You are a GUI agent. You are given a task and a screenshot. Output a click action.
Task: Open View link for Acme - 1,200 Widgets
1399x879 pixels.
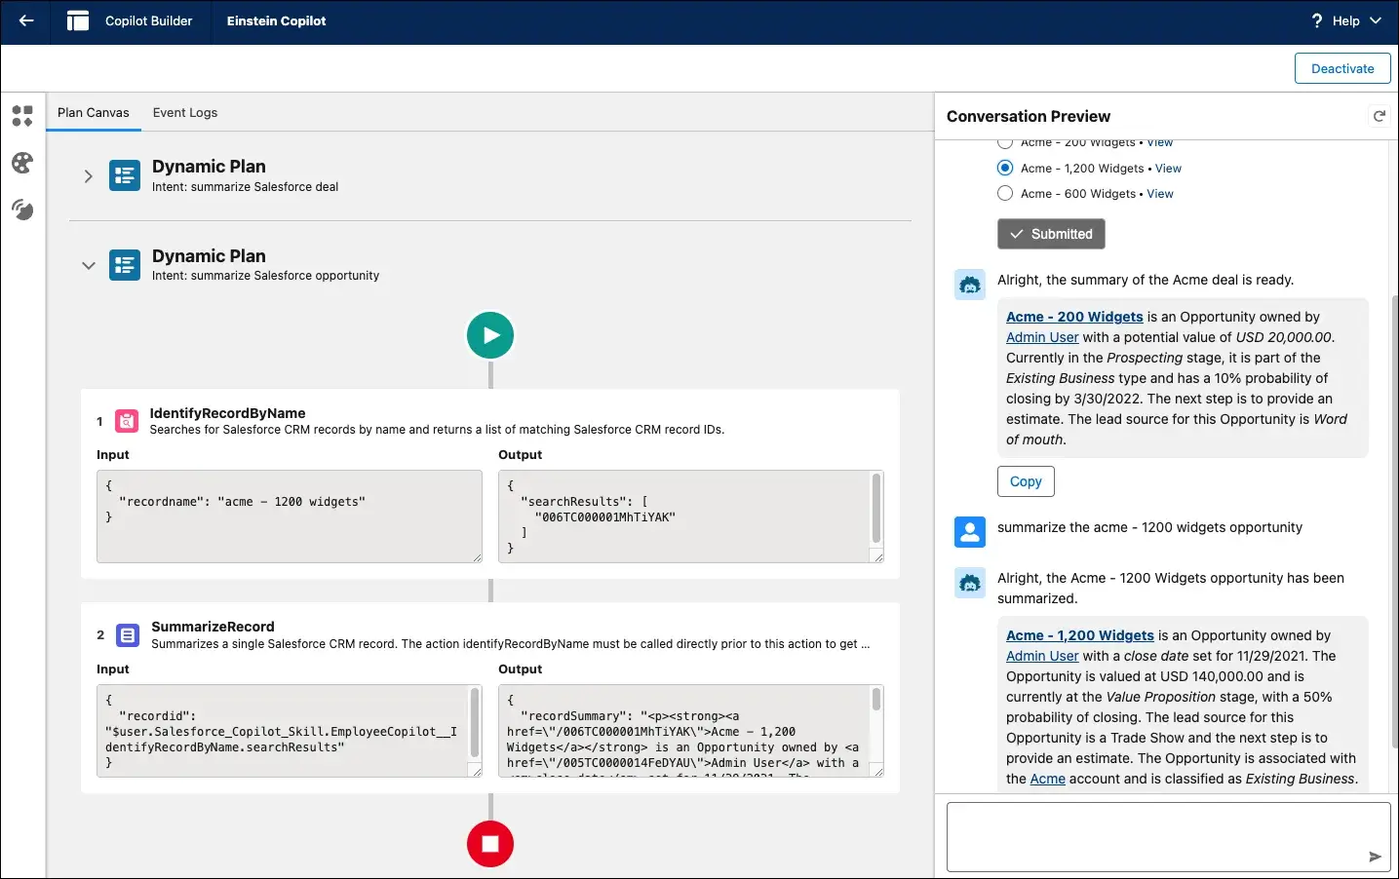click(x=1168, y=169)
